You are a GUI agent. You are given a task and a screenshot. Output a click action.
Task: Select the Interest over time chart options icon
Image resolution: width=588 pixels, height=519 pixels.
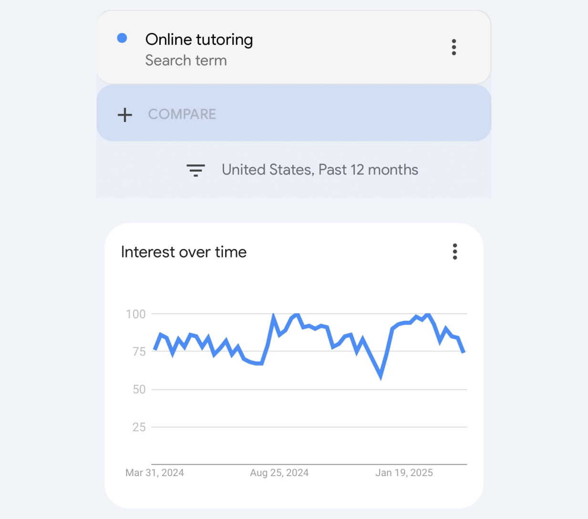[x=454, y=252]
